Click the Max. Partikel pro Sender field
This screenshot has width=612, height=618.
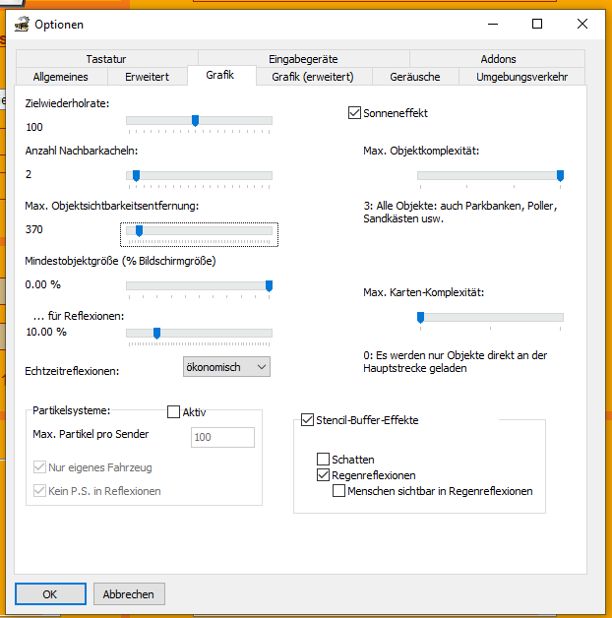click(x=222, y=438)
